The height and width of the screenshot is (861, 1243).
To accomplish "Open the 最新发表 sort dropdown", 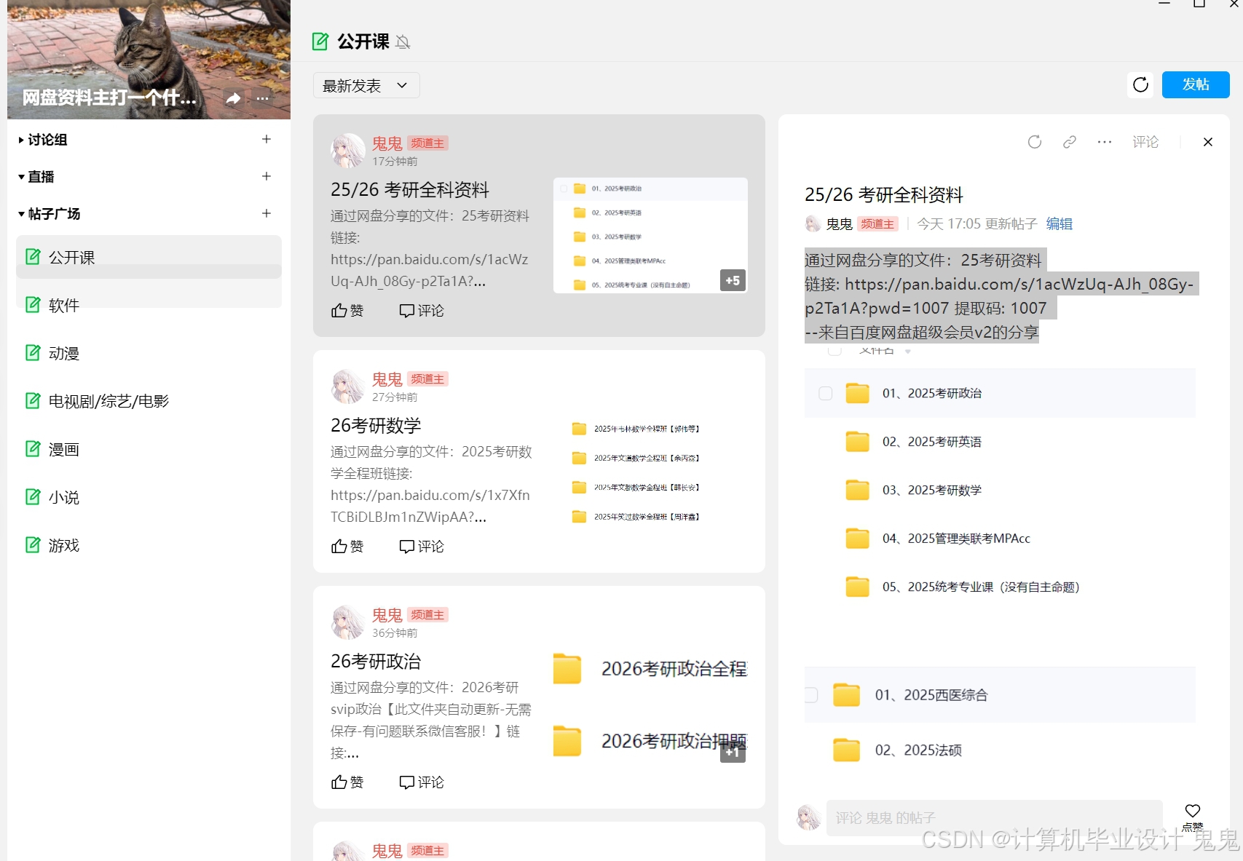I will pos(366,85).
